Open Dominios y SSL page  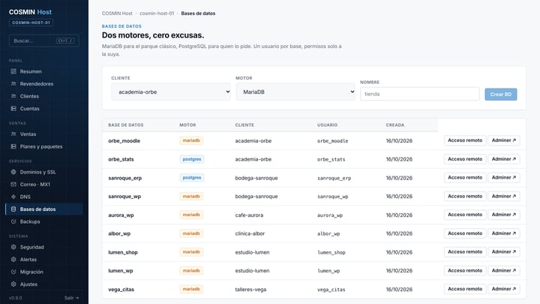[44, 172]
